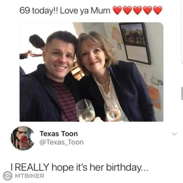Open the embedded birthday photo
Screen dimensions: 183x183
point(91,72)
